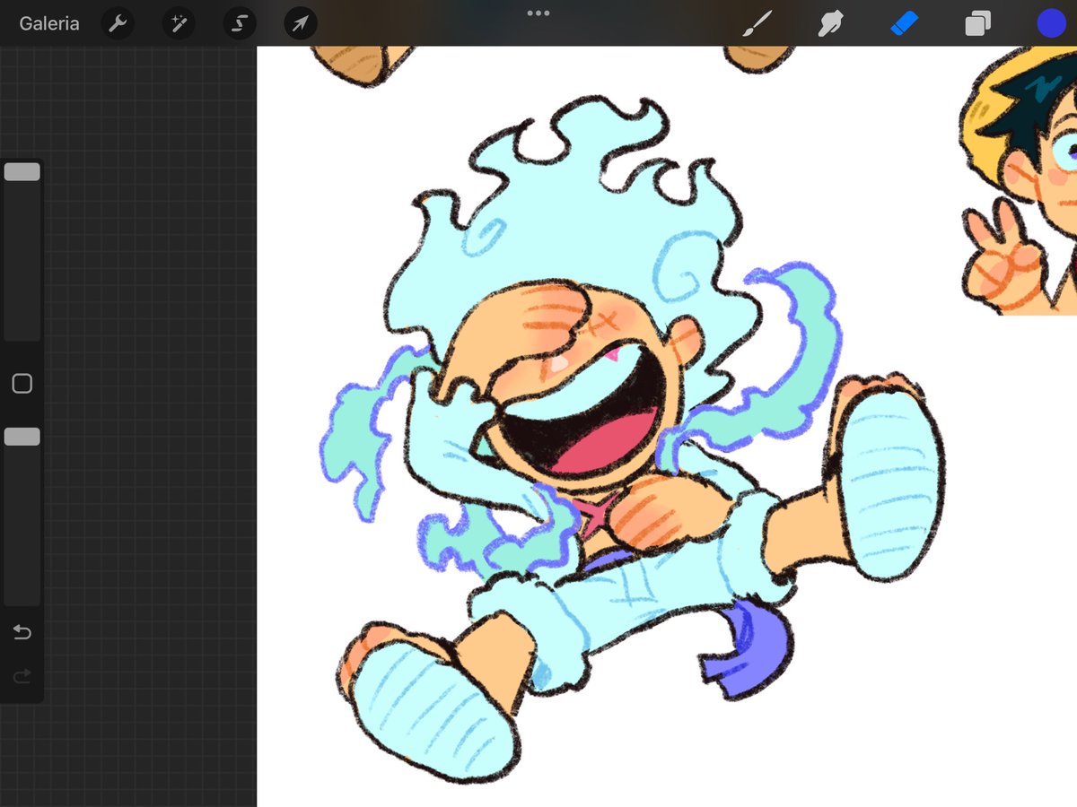Activate the Transform arrow tool
Screen dimensions: 1077x807
coord(301,23)
